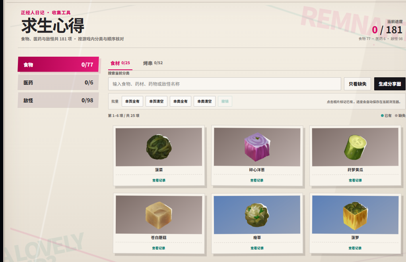Mark the 莳萝黄瓜 photo as collected
Screen dimensions: 406x262
355,147
